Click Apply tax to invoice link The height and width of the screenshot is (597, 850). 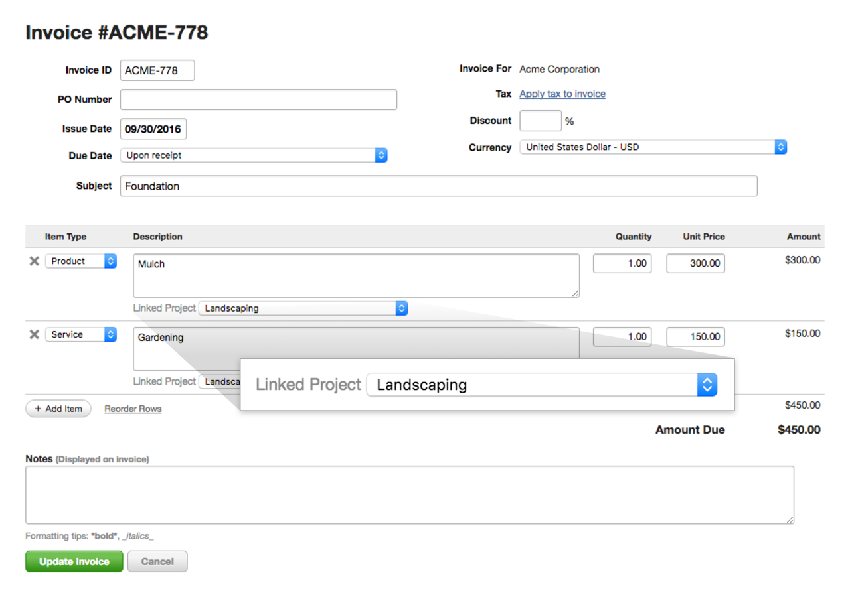pyautogui.click(x=562, y=94)
